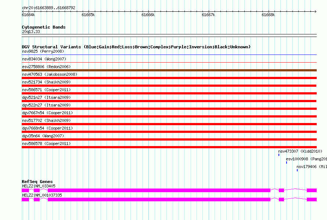The width and height of the screenshot is (327, 220).
Task: Select red bar under nsv470563 (Jakobsson2008)
Action: [x=169, y=78]
